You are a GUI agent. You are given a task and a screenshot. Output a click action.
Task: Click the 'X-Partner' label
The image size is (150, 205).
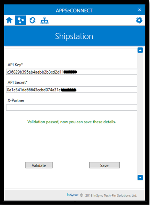[x=16, y=100]
